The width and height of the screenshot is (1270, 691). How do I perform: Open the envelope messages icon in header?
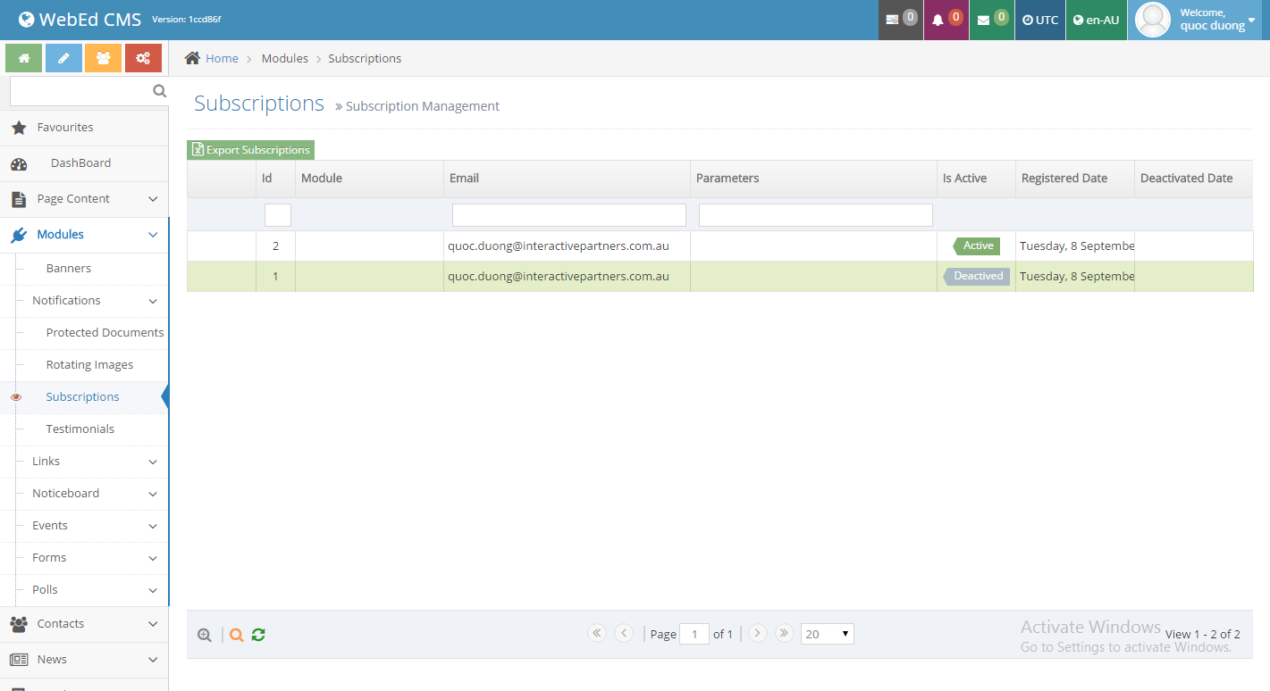pos(990,20)
